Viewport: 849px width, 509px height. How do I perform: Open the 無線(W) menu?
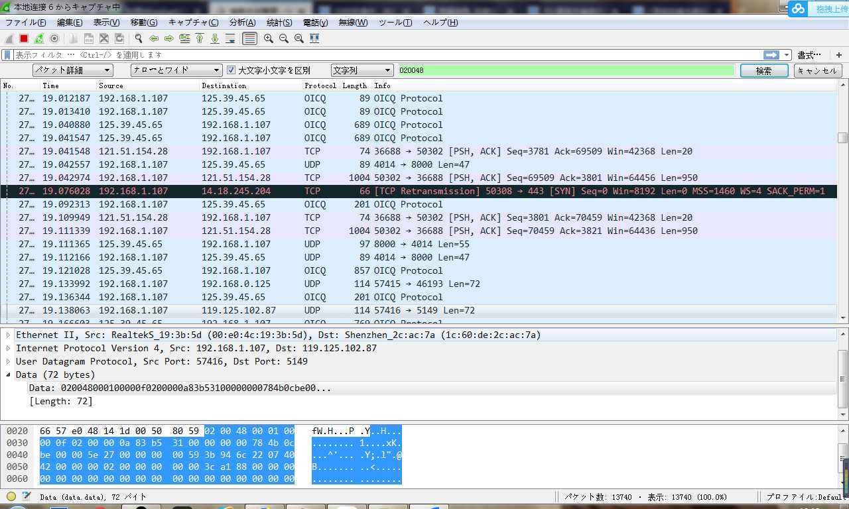353,23
